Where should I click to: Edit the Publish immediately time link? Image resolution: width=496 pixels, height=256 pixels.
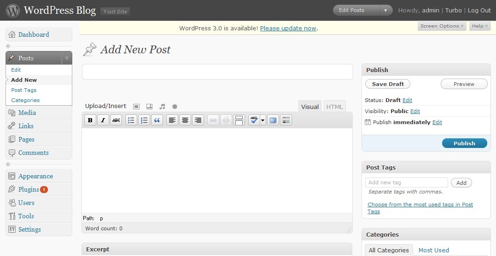coord(437,122)
